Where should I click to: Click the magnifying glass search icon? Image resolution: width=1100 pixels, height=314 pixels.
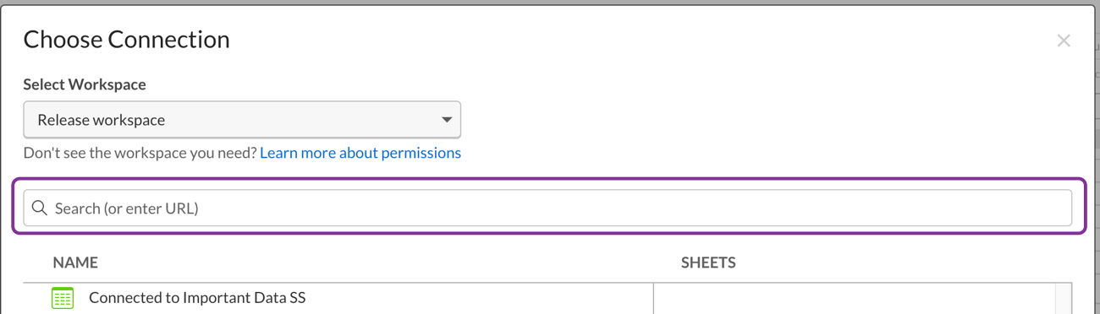[40, 208]
